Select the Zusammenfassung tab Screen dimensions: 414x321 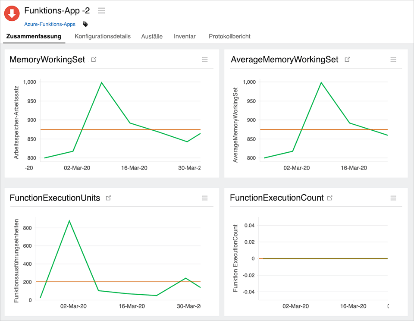point(34,37)
